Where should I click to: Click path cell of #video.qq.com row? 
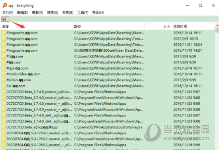click(x=109, y=80)
